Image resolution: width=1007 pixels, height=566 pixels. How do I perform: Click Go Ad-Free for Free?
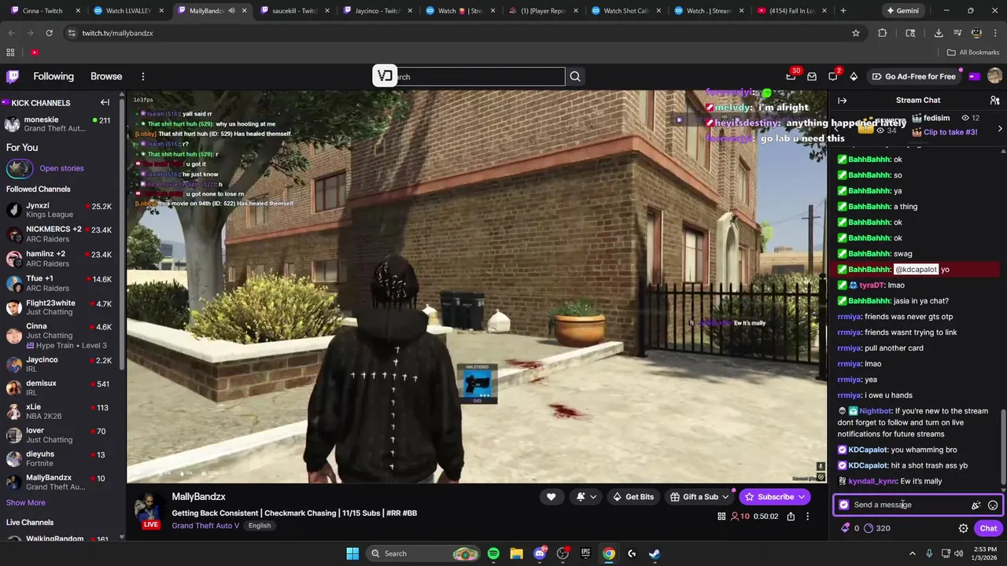(x=913, y=76)
